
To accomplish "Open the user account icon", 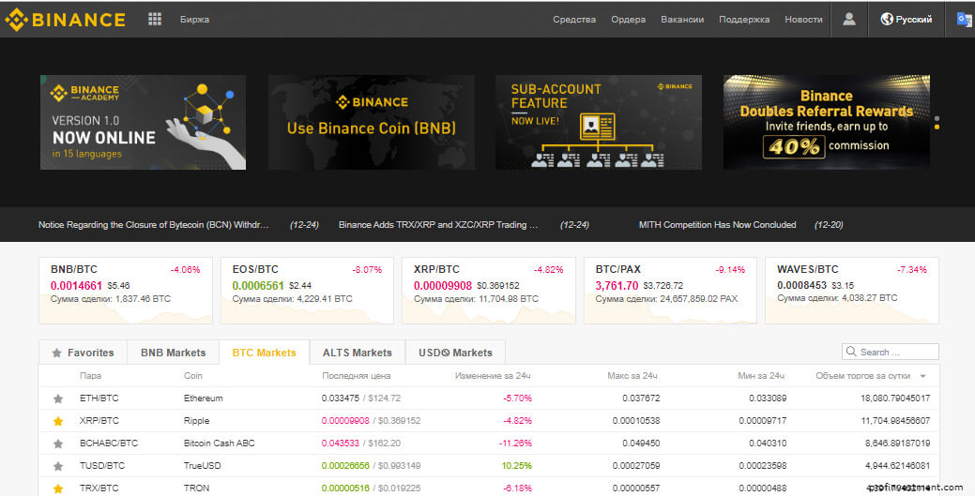I will pyautogui.click(x=848, y=20).
